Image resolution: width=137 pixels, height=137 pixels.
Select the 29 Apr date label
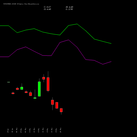(x=8, y=130)
